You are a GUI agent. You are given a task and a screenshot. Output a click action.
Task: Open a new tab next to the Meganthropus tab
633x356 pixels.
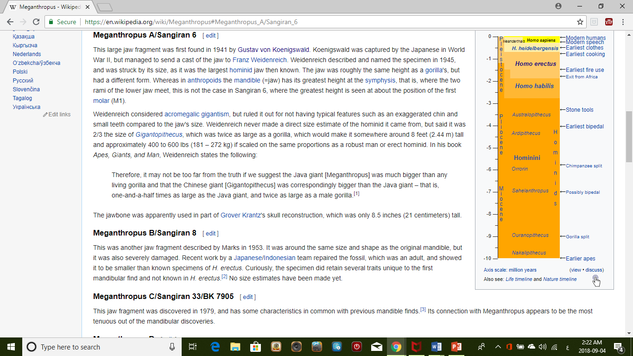point(105,7)
